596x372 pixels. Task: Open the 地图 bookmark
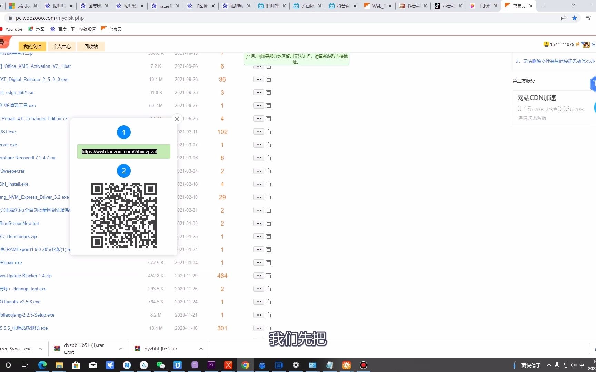(x=37, y=29)
